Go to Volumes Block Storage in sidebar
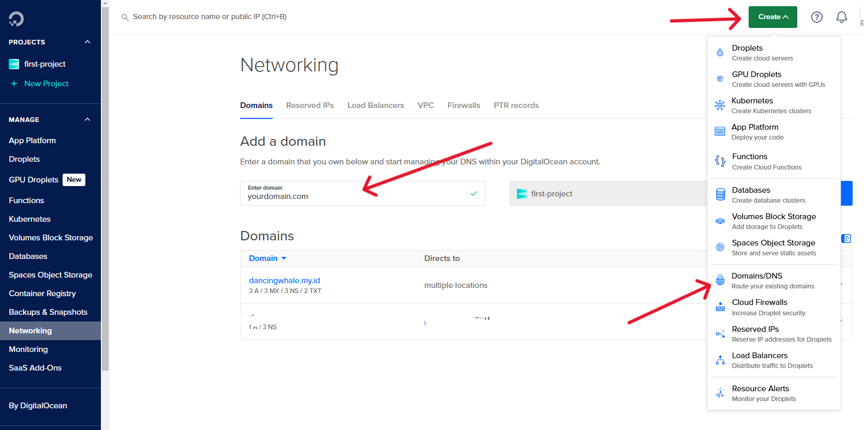Screen dimensions: 864x430 50,238
